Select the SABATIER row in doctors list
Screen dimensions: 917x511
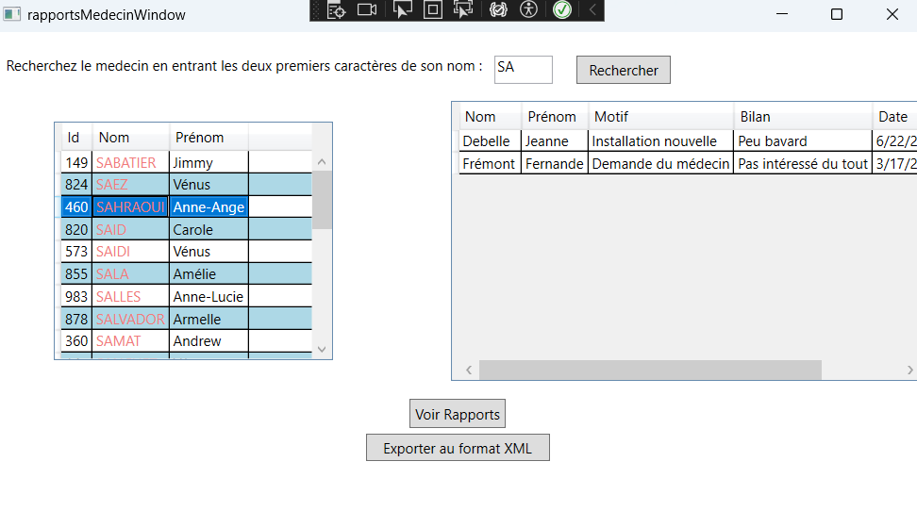click(x=187, y=162)
